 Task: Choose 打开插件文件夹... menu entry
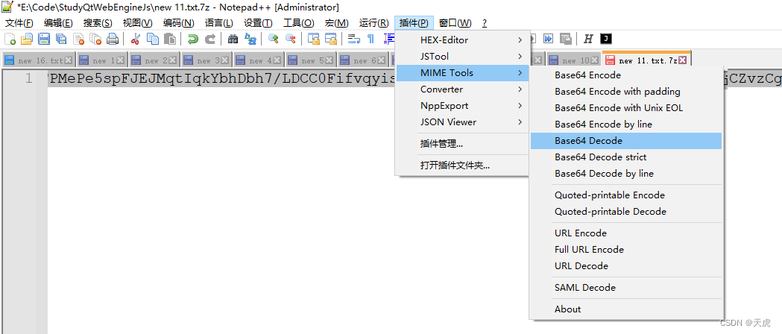click(x=462, y=166)
